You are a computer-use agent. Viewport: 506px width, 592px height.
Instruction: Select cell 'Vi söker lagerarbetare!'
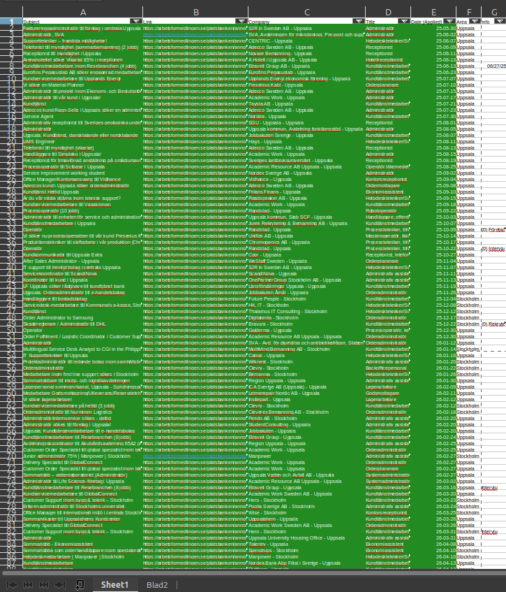tap(82, 400)
